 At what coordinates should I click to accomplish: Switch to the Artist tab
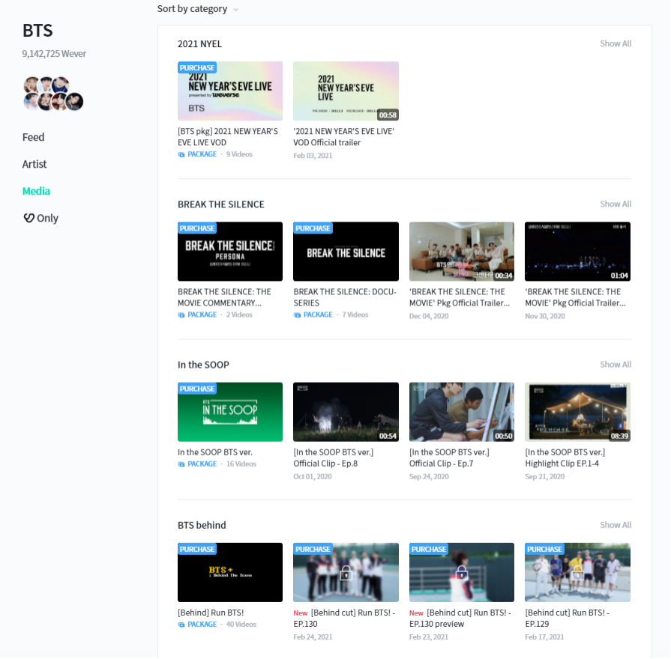(34, 164)
